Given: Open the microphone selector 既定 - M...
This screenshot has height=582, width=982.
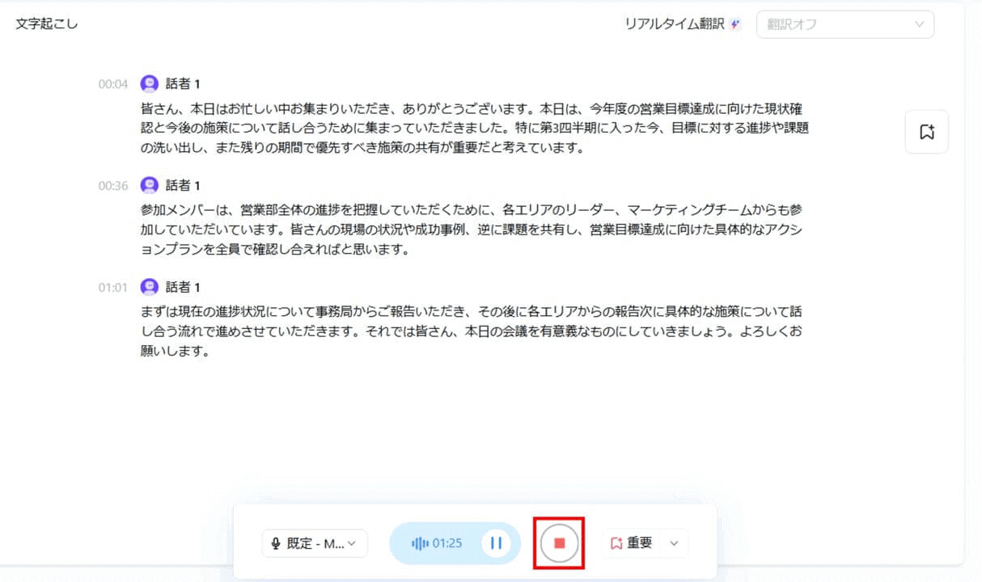Looking at the screenshot, I should pos(315,543).
